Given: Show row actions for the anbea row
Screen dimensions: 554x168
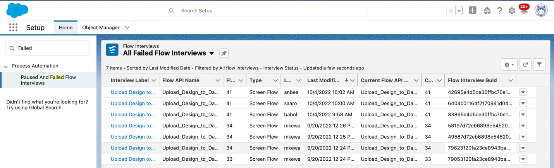Looking at the screenshot, I should 523,92.
